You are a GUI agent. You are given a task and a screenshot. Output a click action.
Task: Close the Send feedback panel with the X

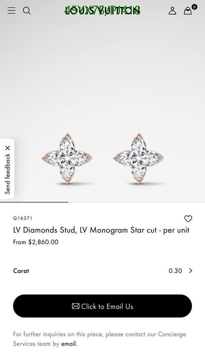(8, 147)
